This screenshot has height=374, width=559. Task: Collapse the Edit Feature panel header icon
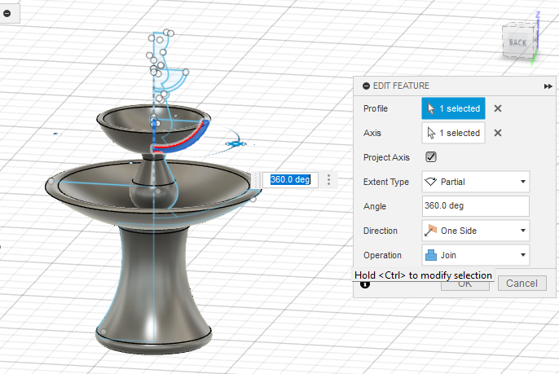coord(366,86)
